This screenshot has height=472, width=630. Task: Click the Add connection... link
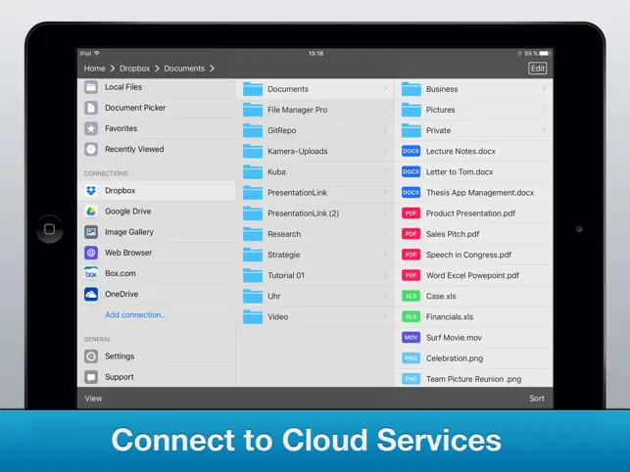pyautogui.click(x=136, y=315)
